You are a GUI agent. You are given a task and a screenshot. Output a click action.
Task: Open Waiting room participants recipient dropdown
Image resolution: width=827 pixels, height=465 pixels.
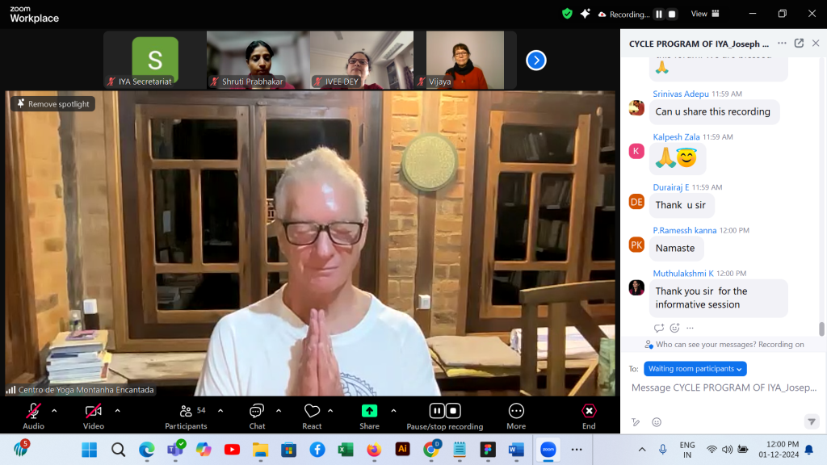(695, 369)
